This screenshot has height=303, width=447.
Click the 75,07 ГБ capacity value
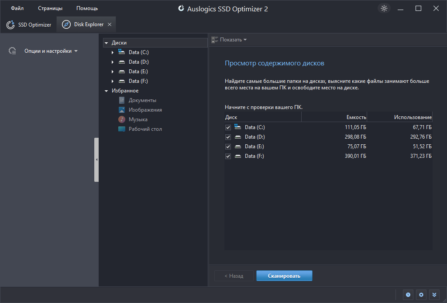[357, 146]
